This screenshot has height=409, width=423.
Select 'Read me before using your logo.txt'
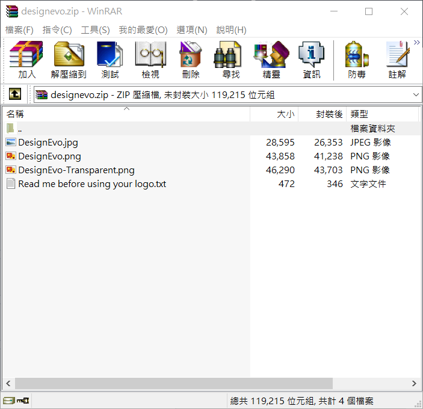coord(92,184)
